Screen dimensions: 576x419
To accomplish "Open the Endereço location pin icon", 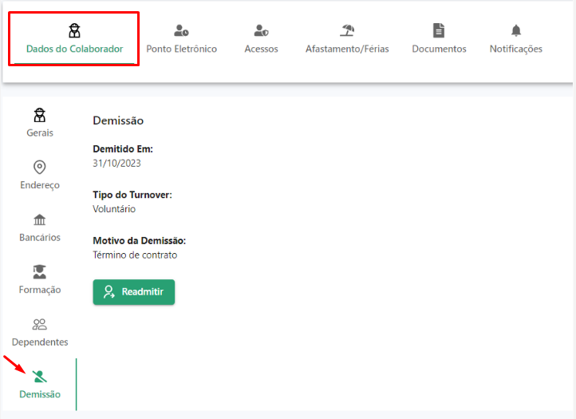I will (40, 168).
